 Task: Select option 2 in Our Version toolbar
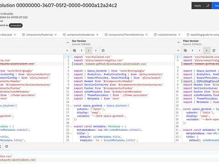coord(96,51)
